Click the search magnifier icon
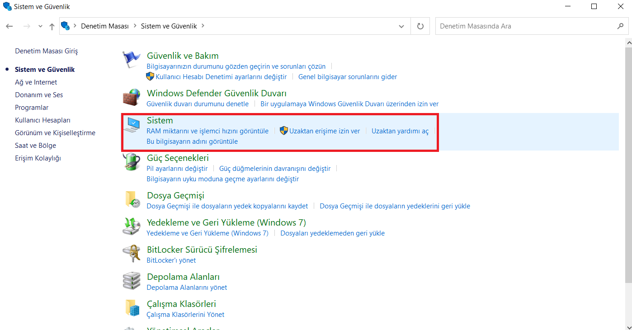The height and width of the screenshot is (330, 632). pos(620,26)
